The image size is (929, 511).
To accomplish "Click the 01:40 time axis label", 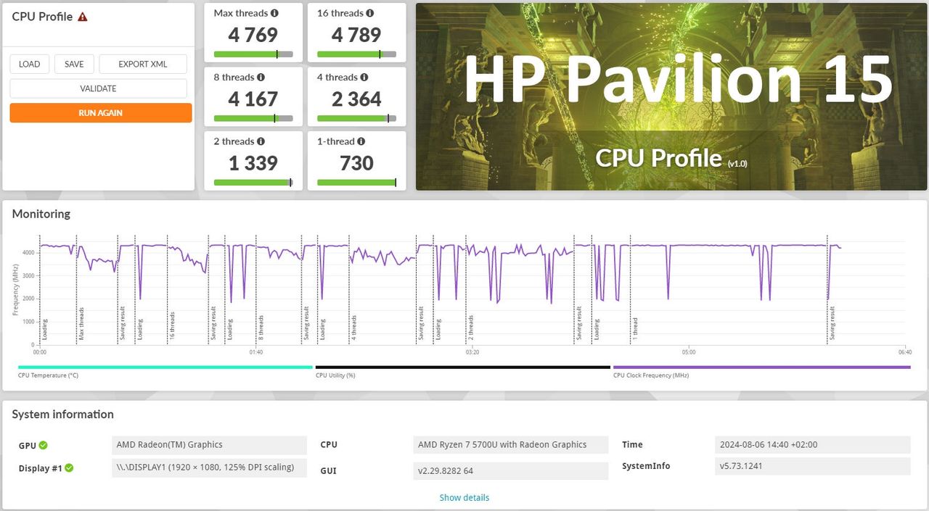I will click(x=255, y=352).
